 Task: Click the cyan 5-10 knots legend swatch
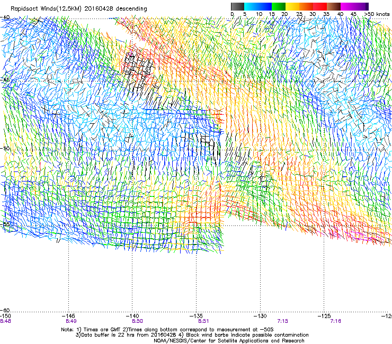pyautogui.click(x=251, y=6)
